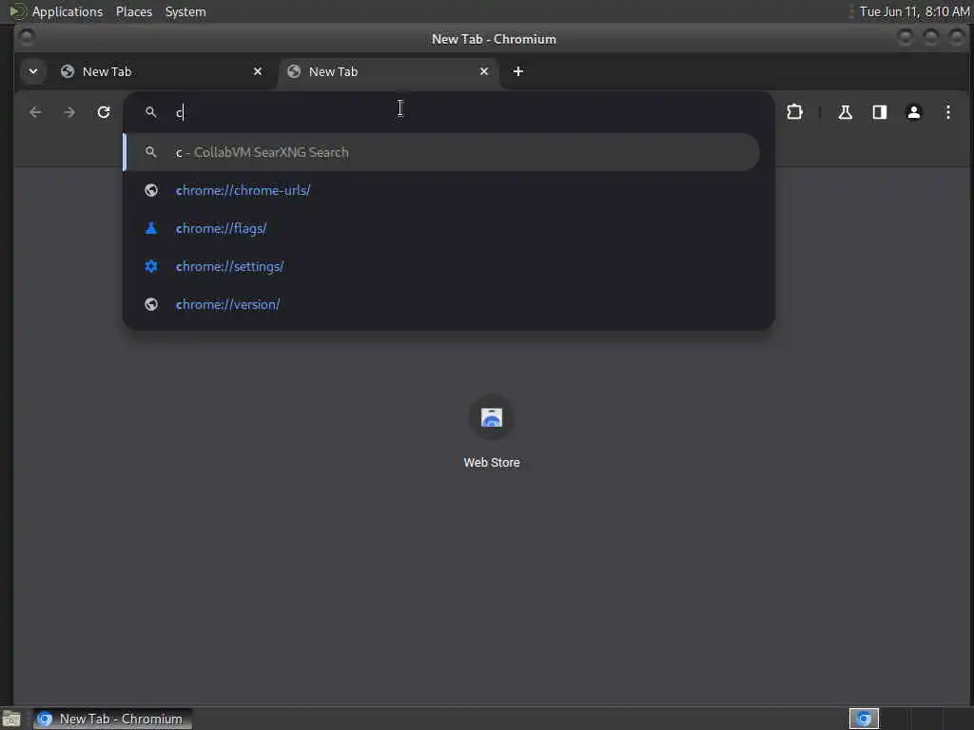Click the gear icon beside chrome://settings/
Image resolution: width=974 pixels, height=730 pixels.
click(x=151, y=266)
